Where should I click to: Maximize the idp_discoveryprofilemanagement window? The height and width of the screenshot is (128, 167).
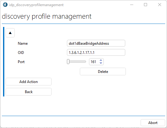146,5
